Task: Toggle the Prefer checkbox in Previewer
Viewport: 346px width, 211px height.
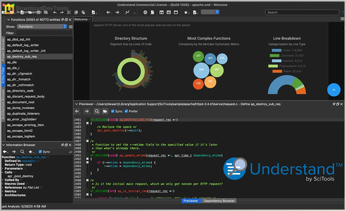Action: click(x=126, y=111)
